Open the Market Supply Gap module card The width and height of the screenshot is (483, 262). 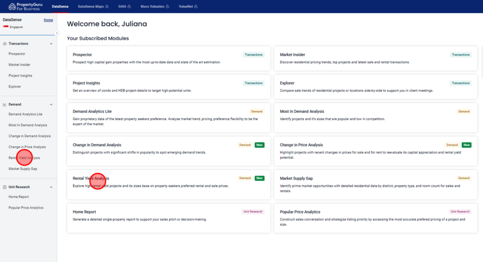(x=375, y=185)
